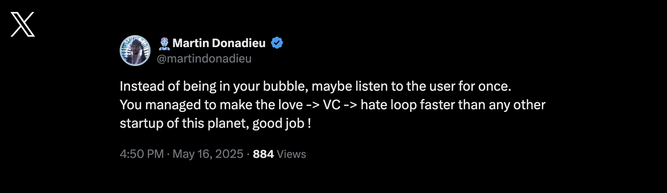Click the X logo
667x193 pixels.
[x=23, y=24]
